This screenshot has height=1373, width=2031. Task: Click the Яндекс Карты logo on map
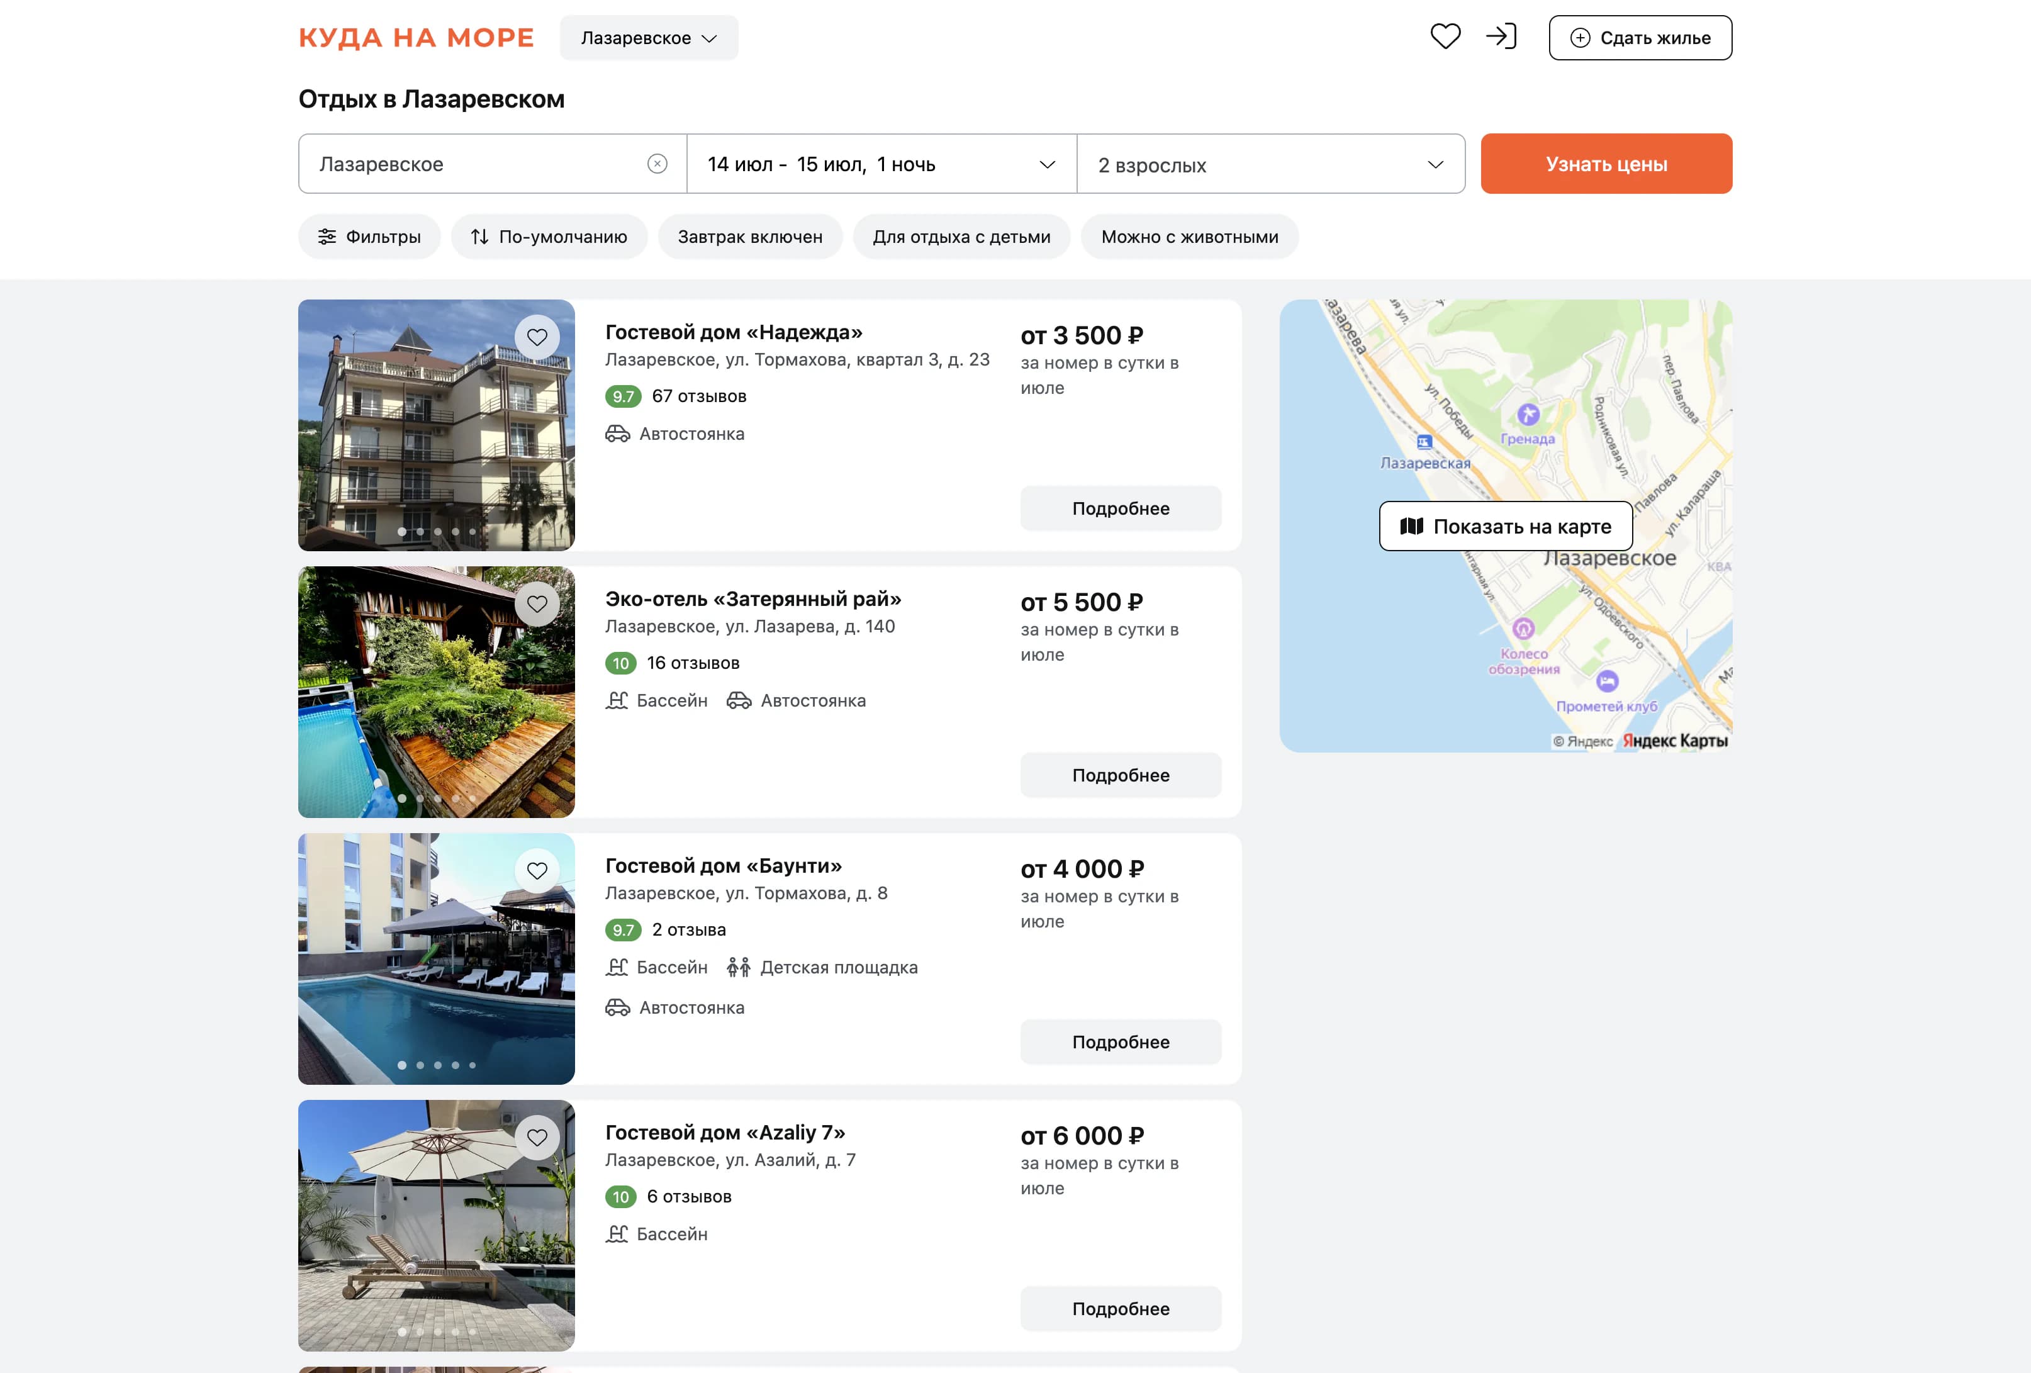[x=1674, y=741]
